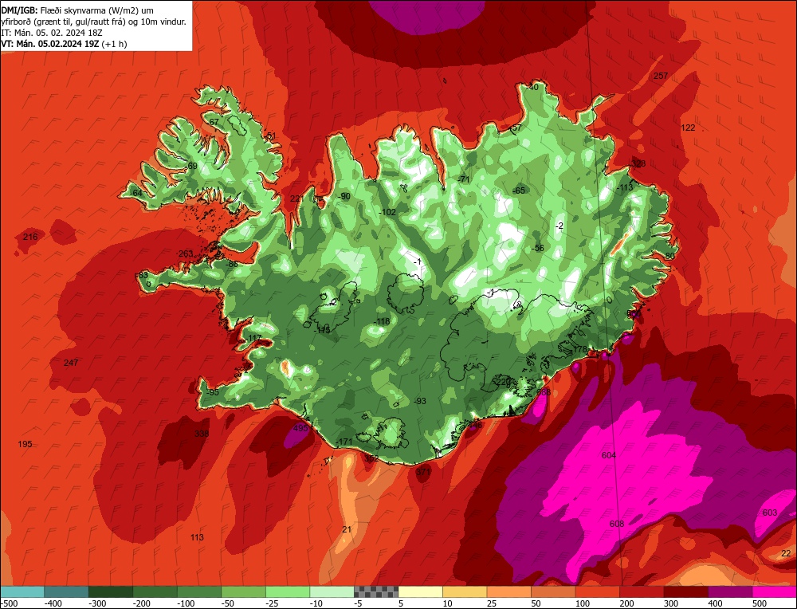Pick the red-orange swatch between 100 and 200
The height and width of the screenshot is (609, 797).
(597, 591)
